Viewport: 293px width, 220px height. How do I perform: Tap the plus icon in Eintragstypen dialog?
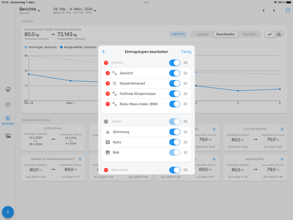pyautogui.click(x=104, y=52)
